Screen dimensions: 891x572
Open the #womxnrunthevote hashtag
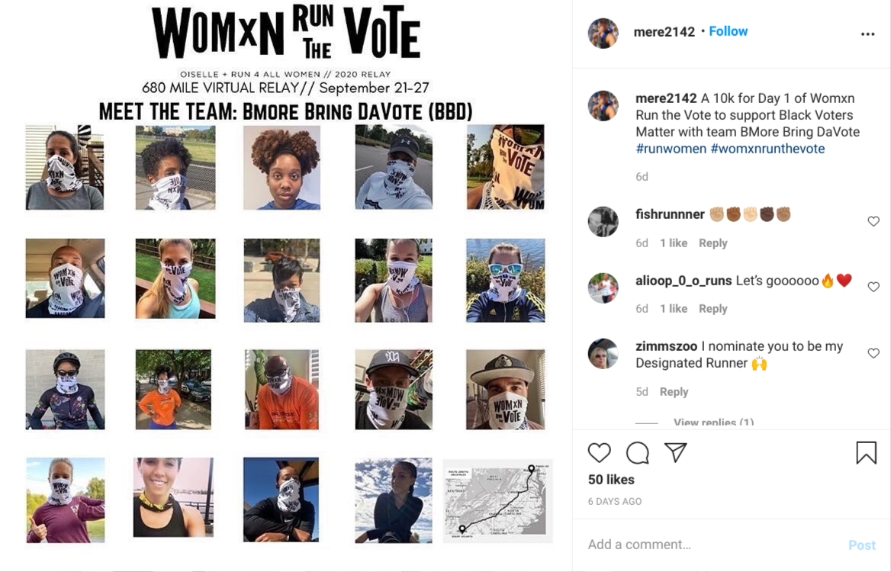point(767,149)
